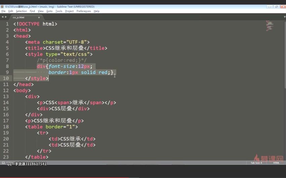Viewport: 286px width, 178px height.
Task: Click closing </div> on line 16
Action: 34,115
